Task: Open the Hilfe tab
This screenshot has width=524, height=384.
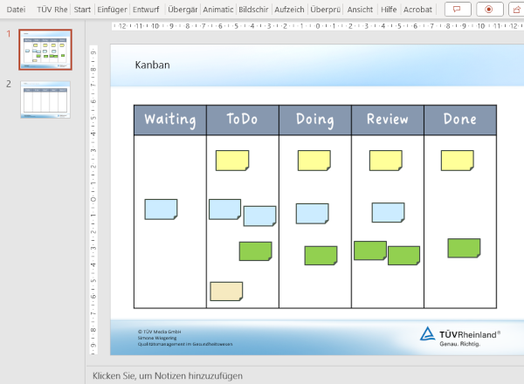Action: tap(389, 9)
